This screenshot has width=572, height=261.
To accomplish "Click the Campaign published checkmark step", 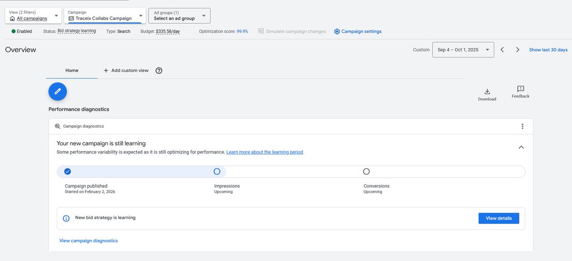I will click(x=68, y=171).
